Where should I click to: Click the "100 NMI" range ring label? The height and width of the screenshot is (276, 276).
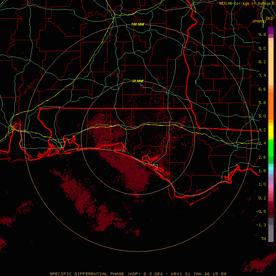click(x=138, y=24)
